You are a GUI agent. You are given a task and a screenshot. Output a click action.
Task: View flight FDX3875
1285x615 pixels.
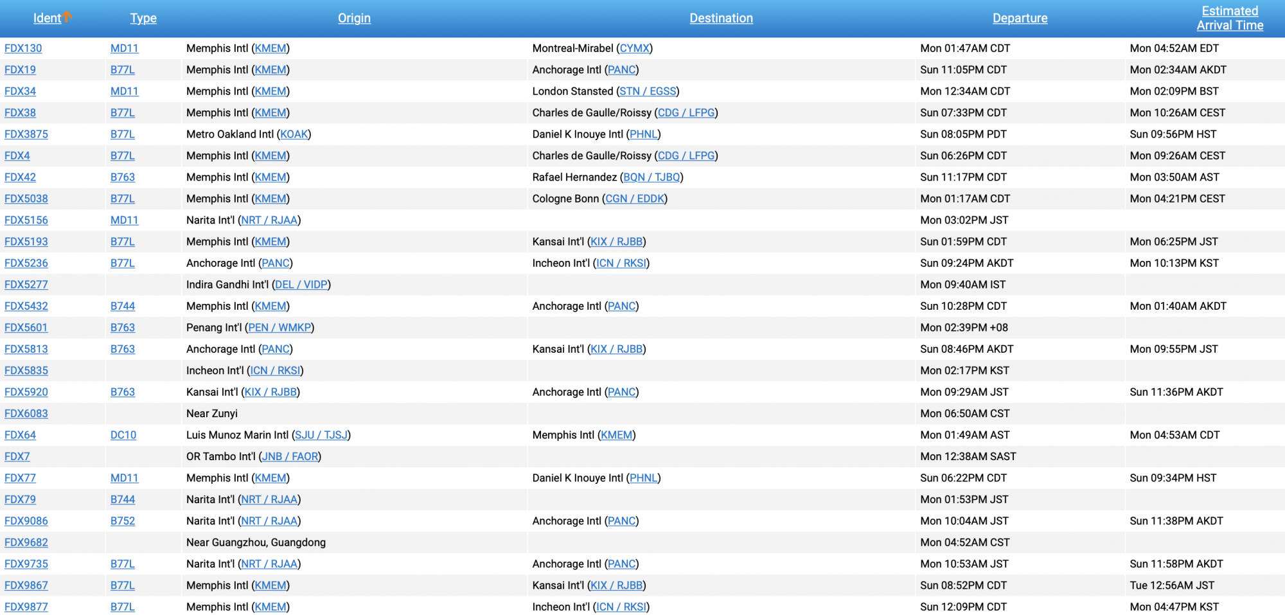pyautogui.click(x=26, y=134)
